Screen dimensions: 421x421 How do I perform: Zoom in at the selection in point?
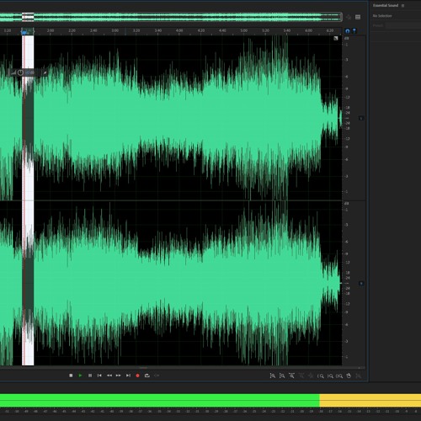321,376
